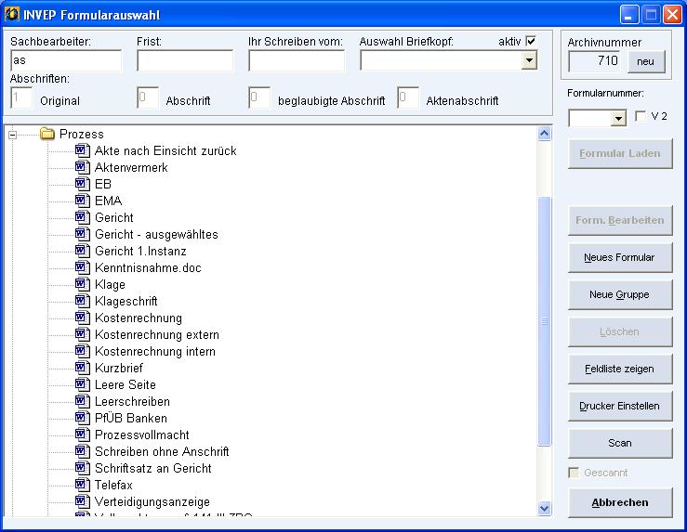The width and height of the screenshot is (687, 532).
Task: Click Form. Bearbeiten button
Action: coord(620,220)
